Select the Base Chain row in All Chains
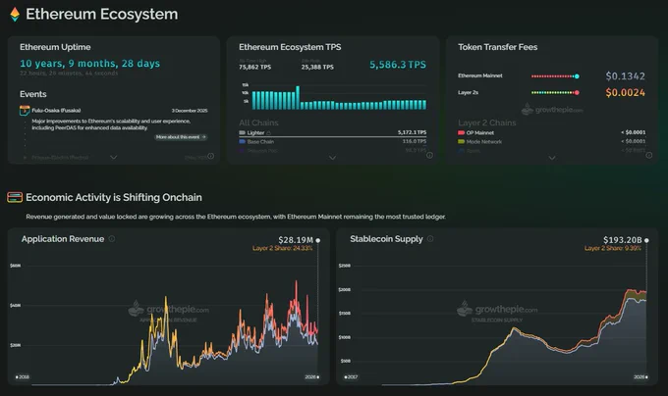The width and height of the screenshot is (668, 396). click(x=333, y=141)
